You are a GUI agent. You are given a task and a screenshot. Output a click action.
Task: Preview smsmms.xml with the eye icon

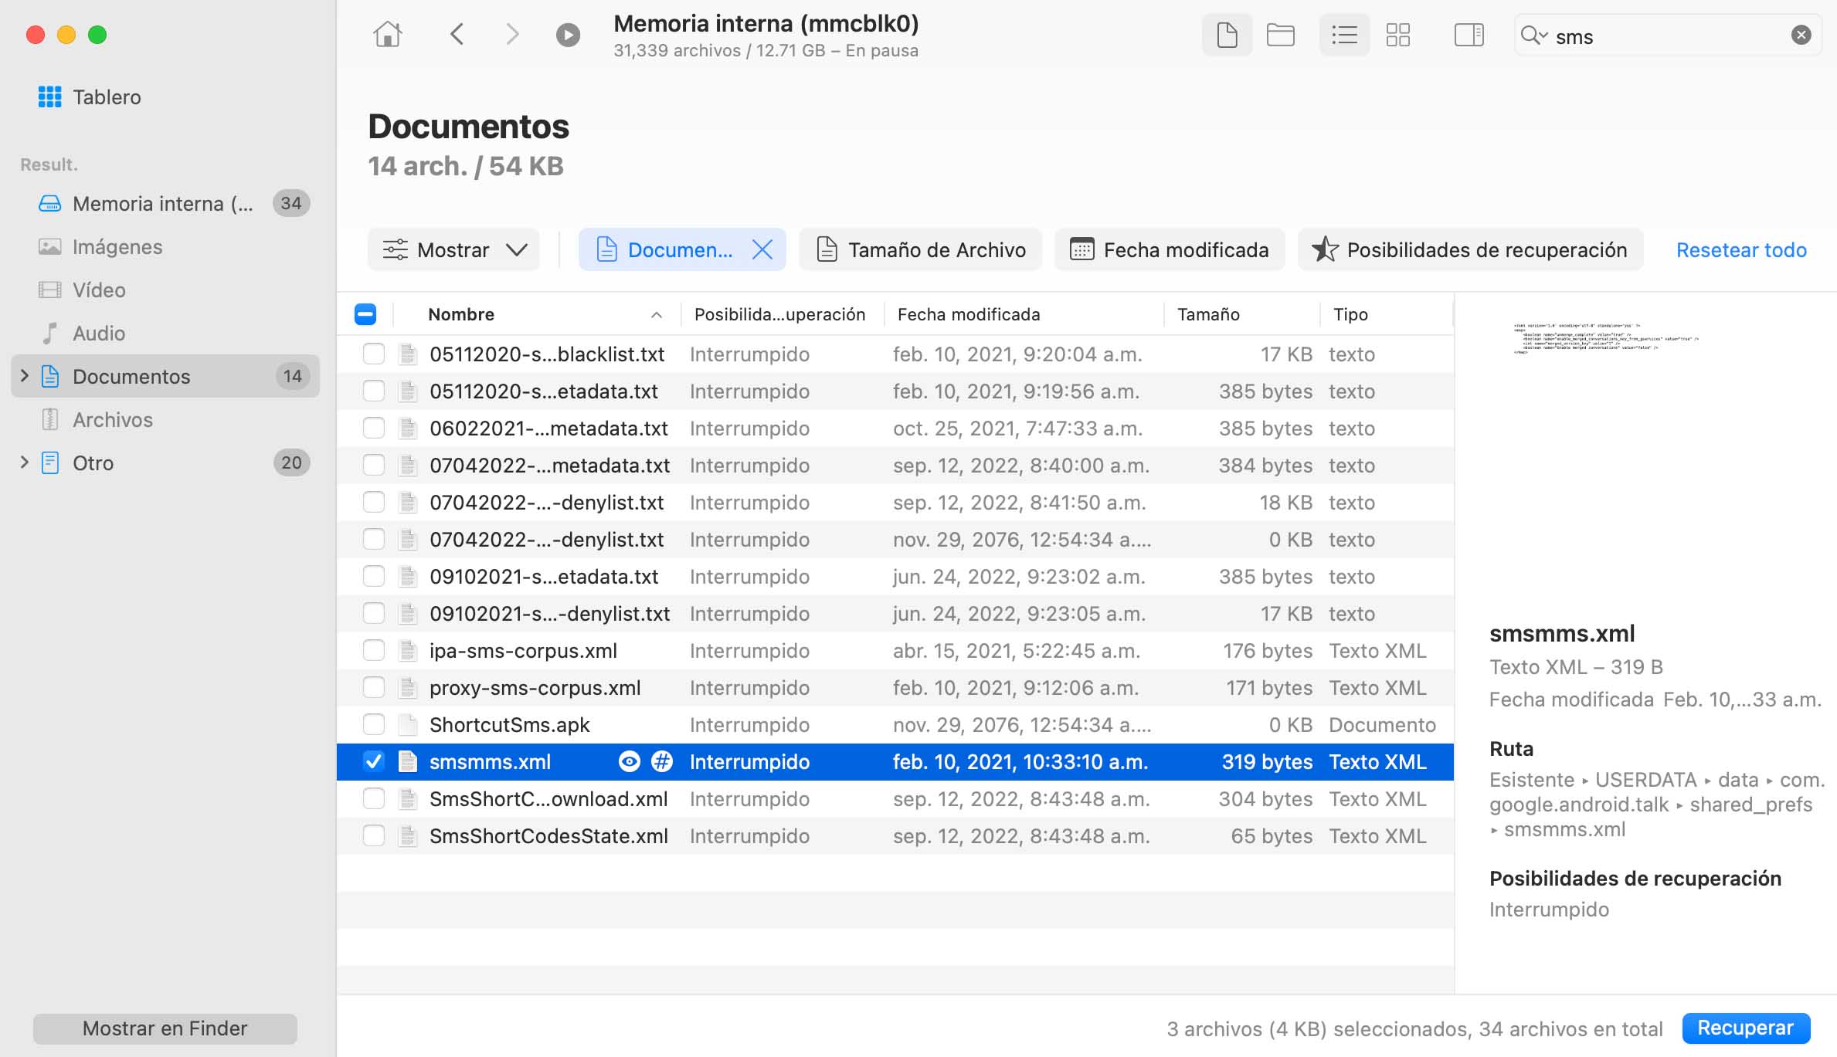coord(630,762)
